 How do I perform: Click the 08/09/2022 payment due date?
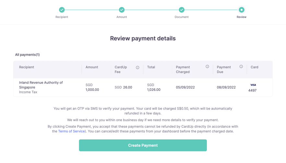(226, 87)
